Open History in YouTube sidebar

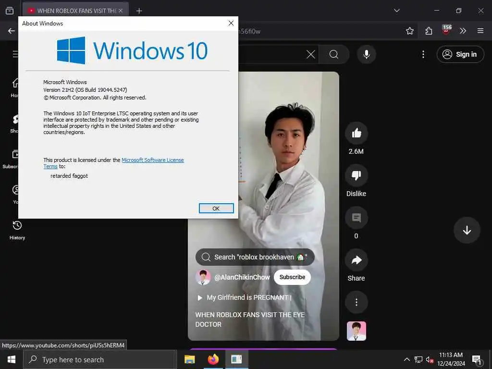pyautogui.click(x=17, y=230)
